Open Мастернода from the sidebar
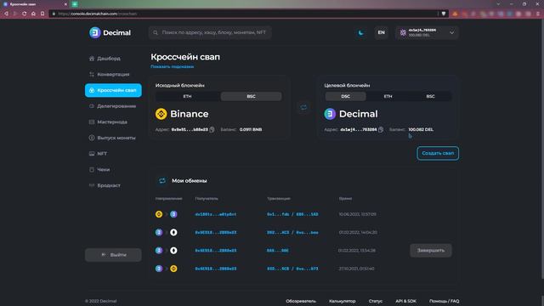Screen dimensions: 544x306 pos(108,122)
